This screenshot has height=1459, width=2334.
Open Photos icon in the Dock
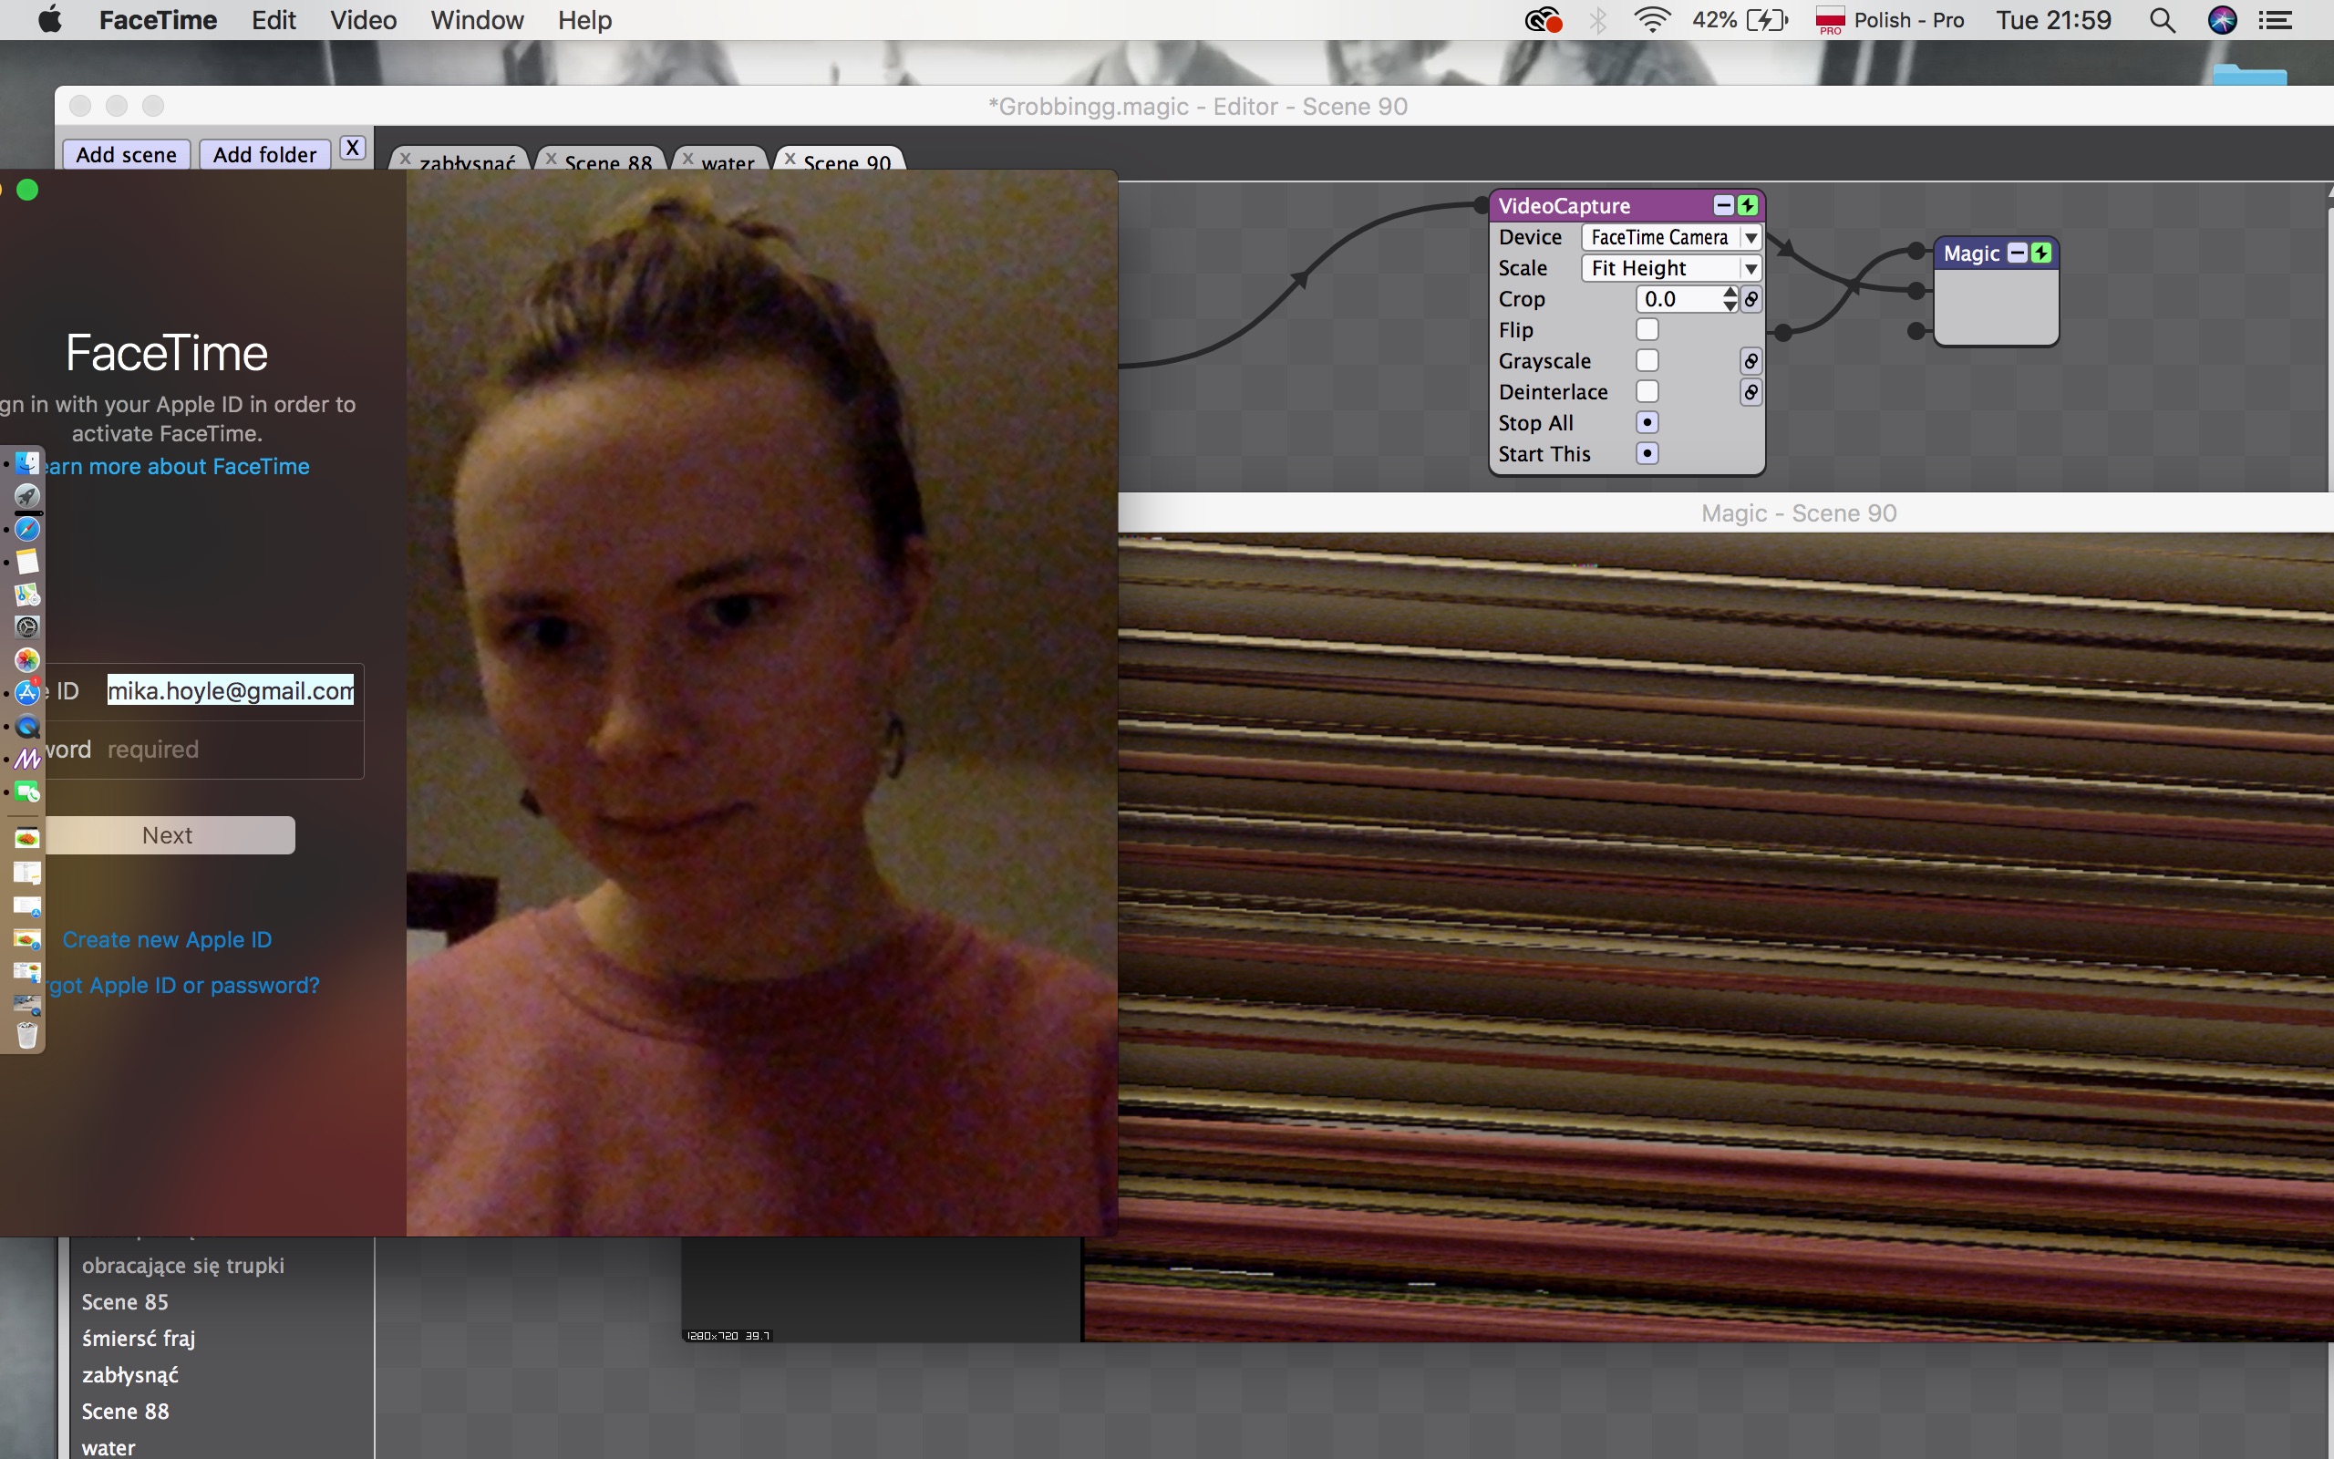[x=27, y=660]
